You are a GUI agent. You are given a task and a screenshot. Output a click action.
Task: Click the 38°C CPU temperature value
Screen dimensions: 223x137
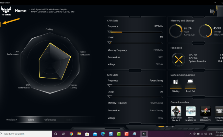161,57
